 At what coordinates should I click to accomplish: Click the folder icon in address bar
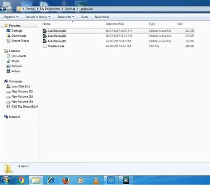(x=19, y=9)
